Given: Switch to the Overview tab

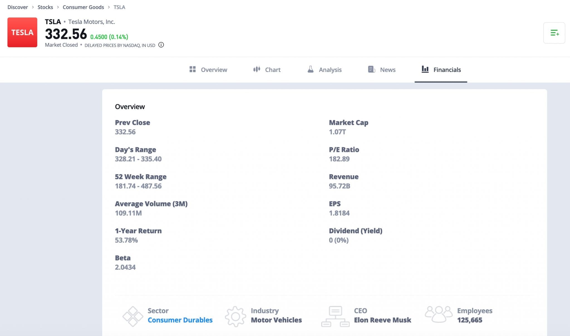Looking at the screenshot, I should [214, 70].
